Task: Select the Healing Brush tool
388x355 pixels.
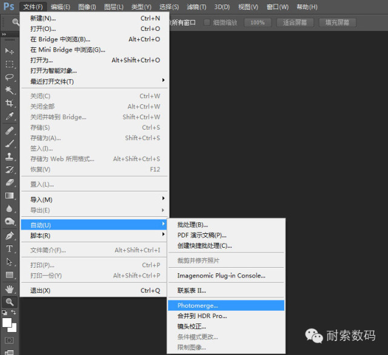Action: (10, 130)
